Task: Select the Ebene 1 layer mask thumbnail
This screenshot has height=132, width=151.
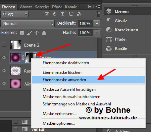Action: [31, 58]
